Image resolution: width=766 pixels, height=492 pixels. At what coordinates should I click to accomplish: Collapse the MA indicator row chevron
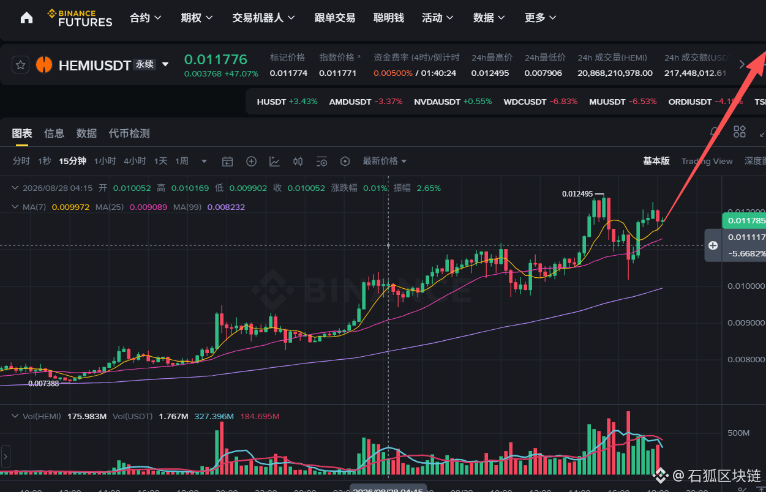(x=15, y=207)
